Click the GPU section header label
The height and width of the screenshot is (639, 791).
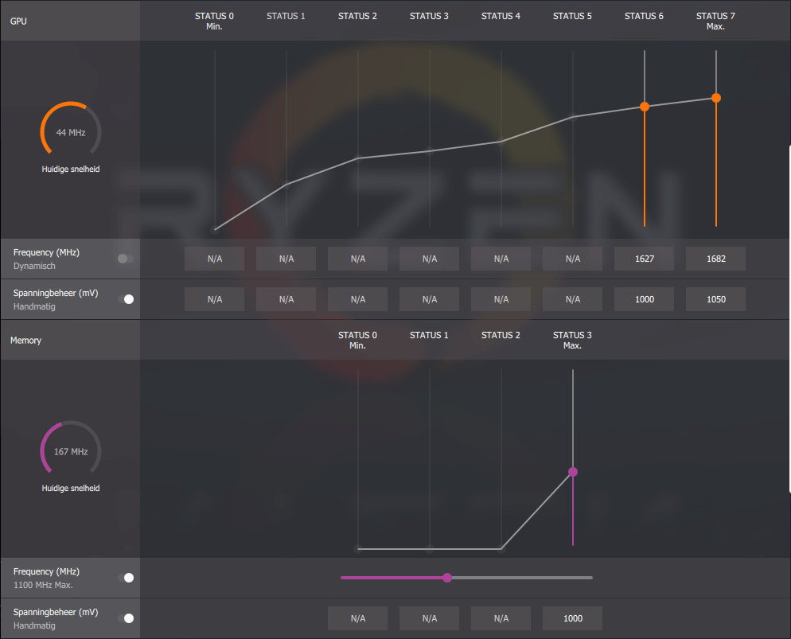tap(18, 21)
